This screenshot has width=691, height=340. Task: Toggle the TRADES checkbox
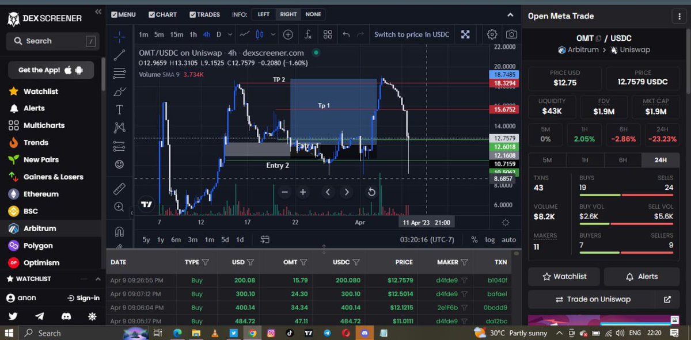(x=204, y=14)
